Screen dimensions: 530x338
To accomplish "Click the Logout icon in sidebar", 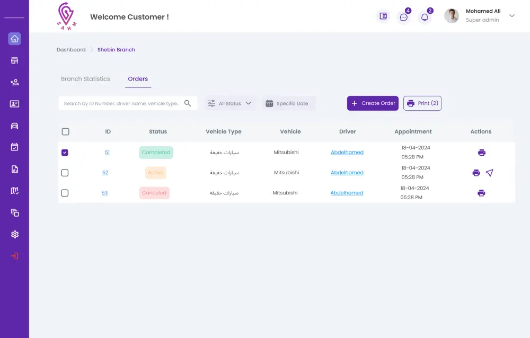I will click(15, 256).
